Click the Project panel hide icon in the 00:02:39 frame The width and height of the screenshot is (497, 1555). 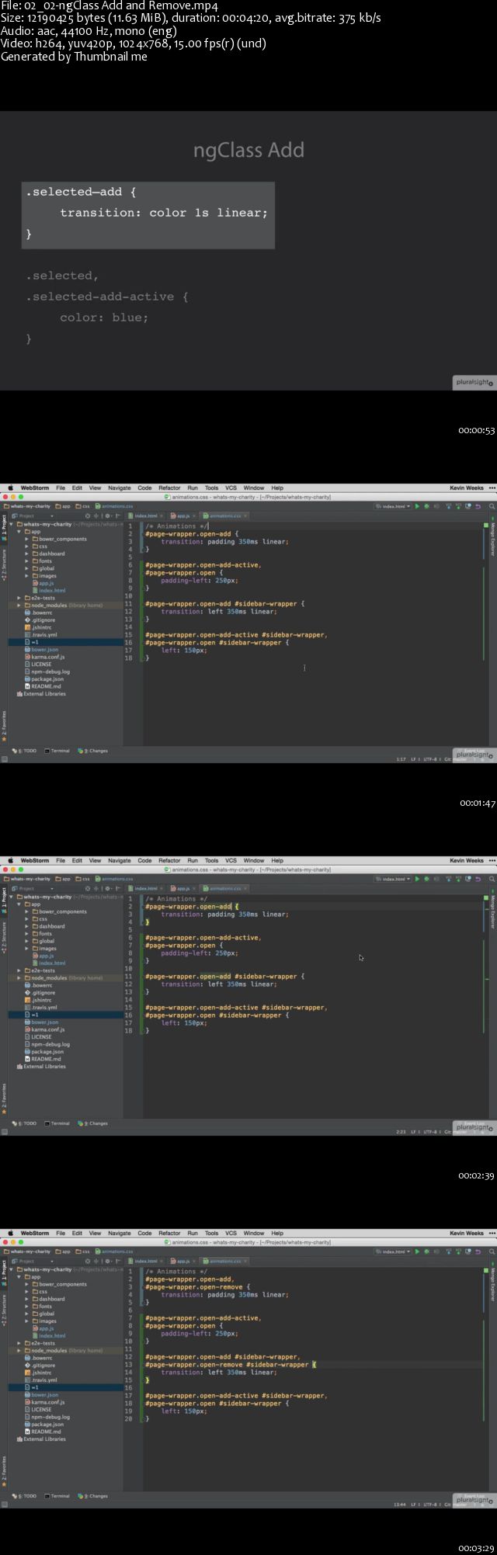point(117,888)
